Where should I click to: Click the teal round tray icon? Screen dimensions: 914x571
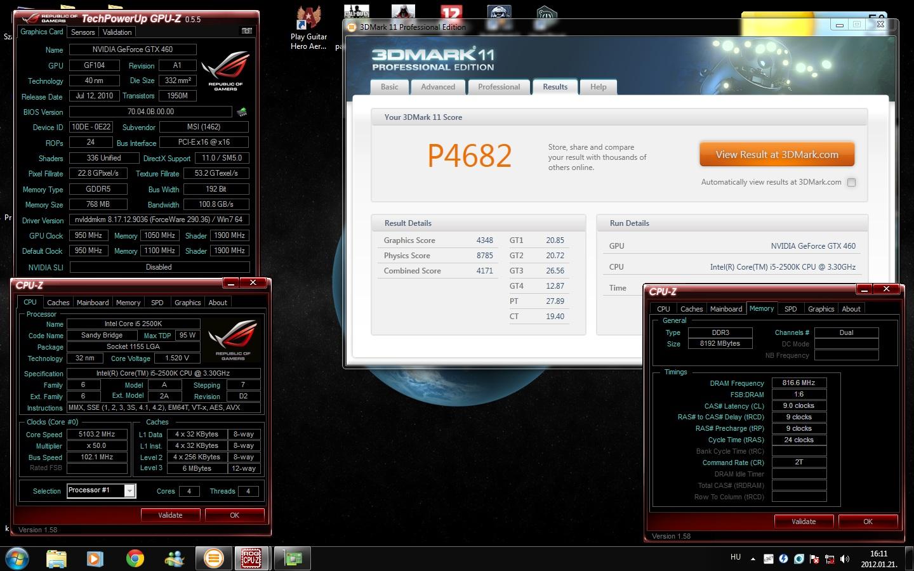[799, 559]
